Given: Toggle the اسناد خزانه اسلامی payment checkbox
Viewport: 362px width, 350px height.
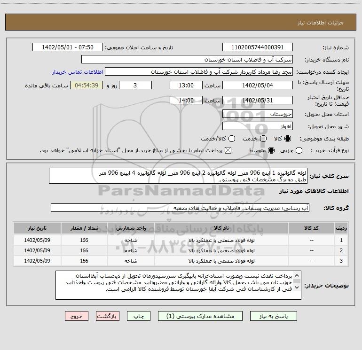Looking at the screenshot, I should (x=228, y=150).
